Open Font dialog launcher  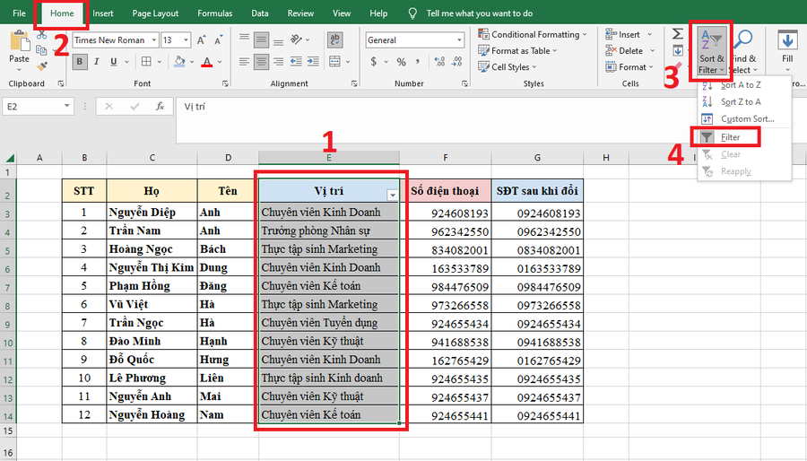[225, 84]
